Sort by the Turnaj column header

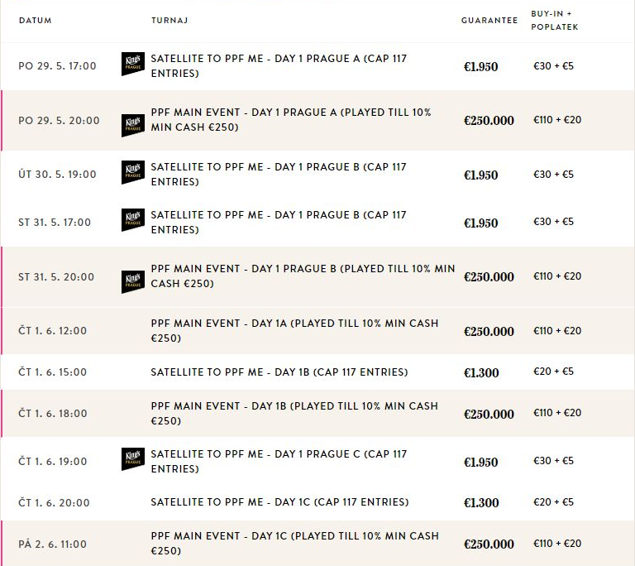[169, 20]
